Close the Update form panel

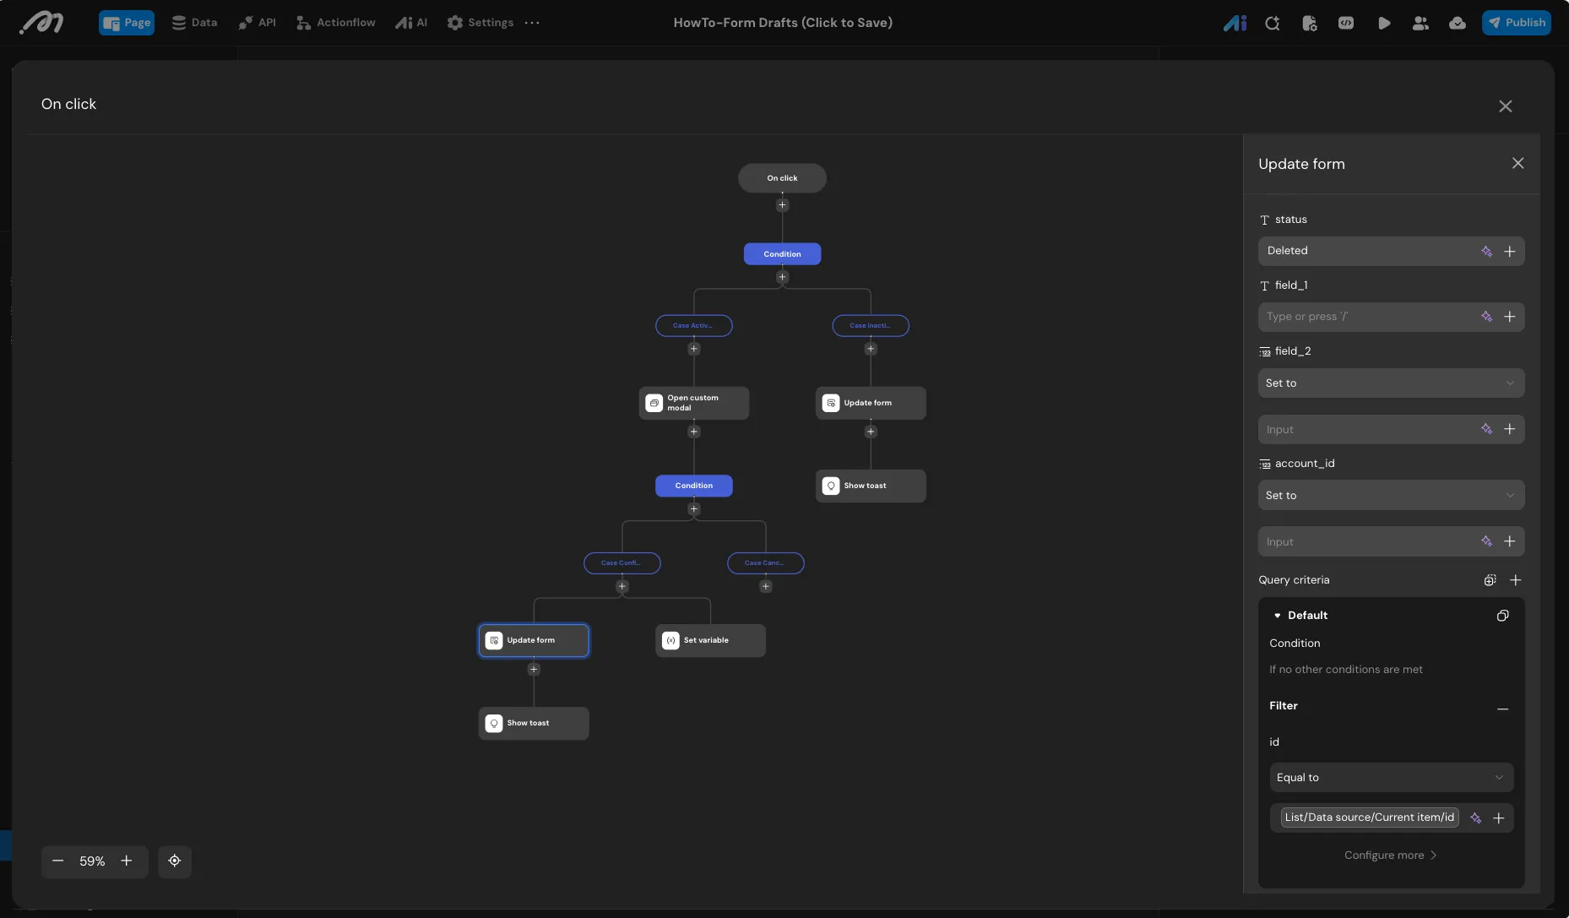pyautogui.click(x=1517, y=163)
